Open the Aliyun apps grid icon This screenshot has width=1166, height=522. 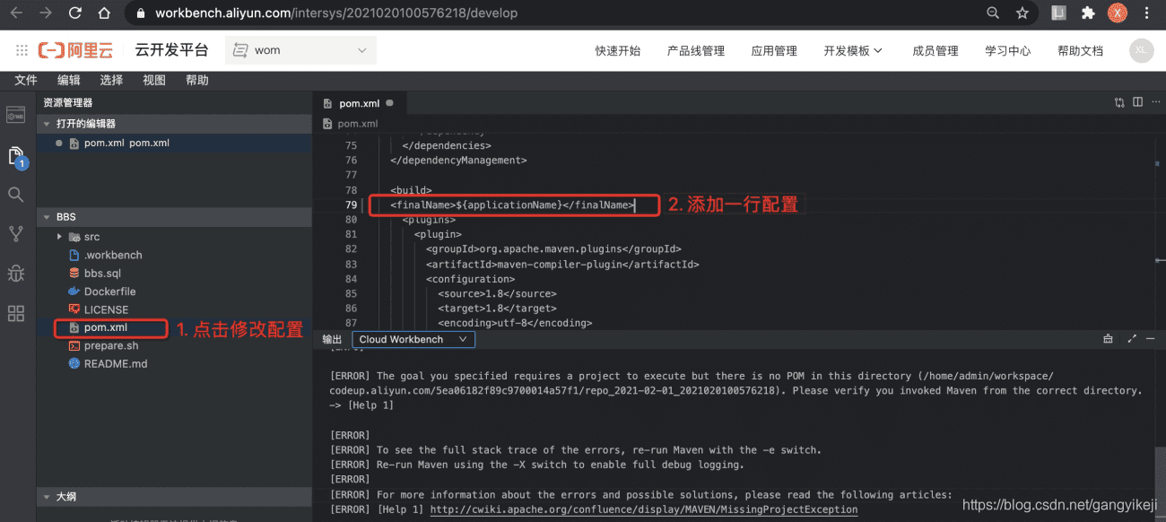[x=21, y=50]
